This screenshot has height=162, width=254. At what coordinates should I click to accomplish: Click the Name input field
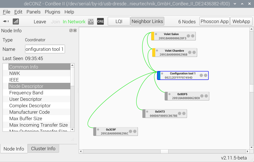coord(45,49)
